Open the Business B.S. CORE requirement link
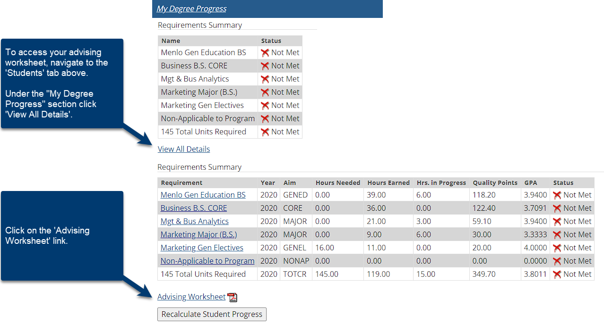This screenshot has height=324, width=604. 194,208
